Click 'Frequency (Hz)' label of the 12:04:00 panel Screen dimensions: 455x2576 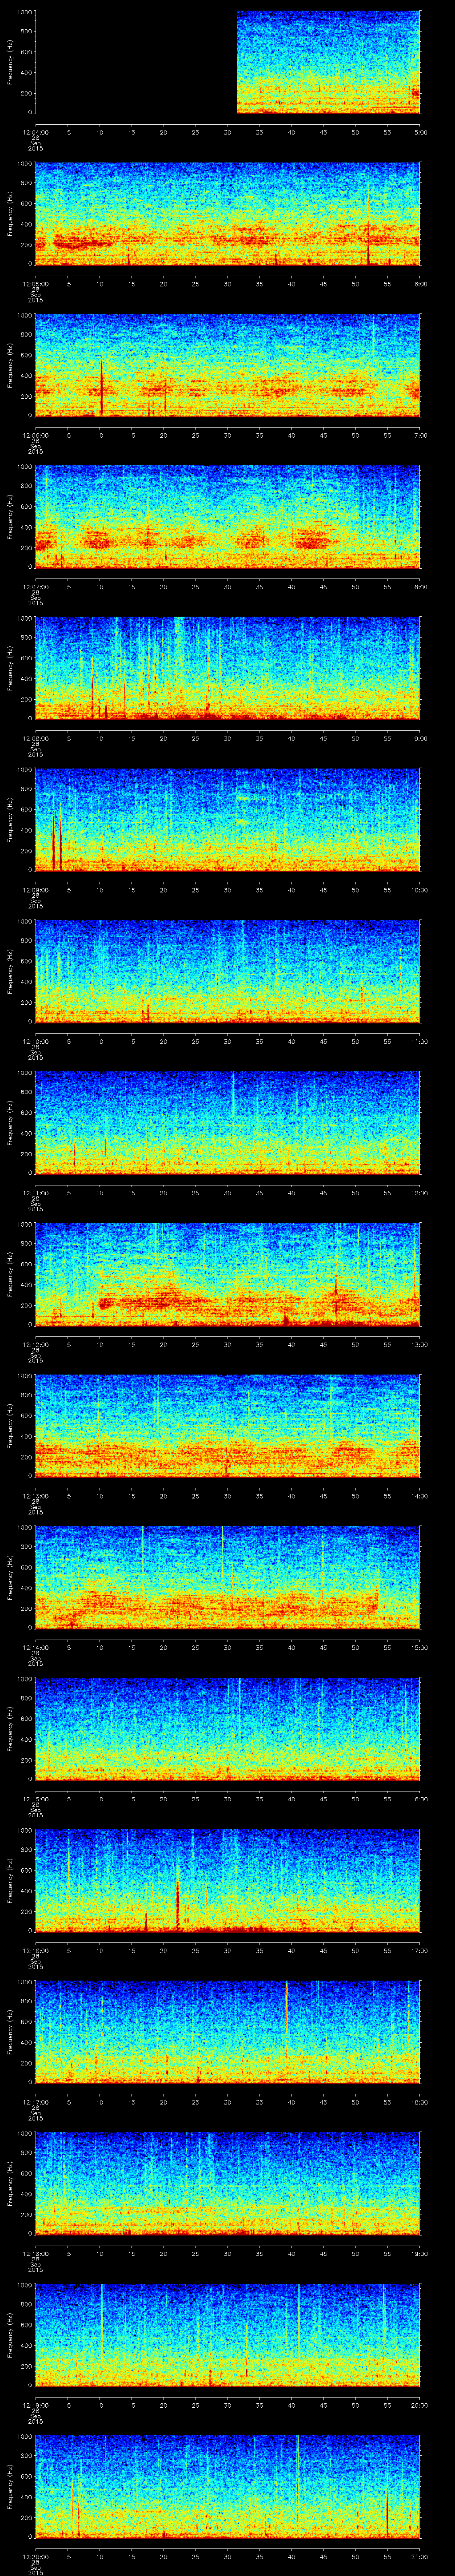[10, 62]
